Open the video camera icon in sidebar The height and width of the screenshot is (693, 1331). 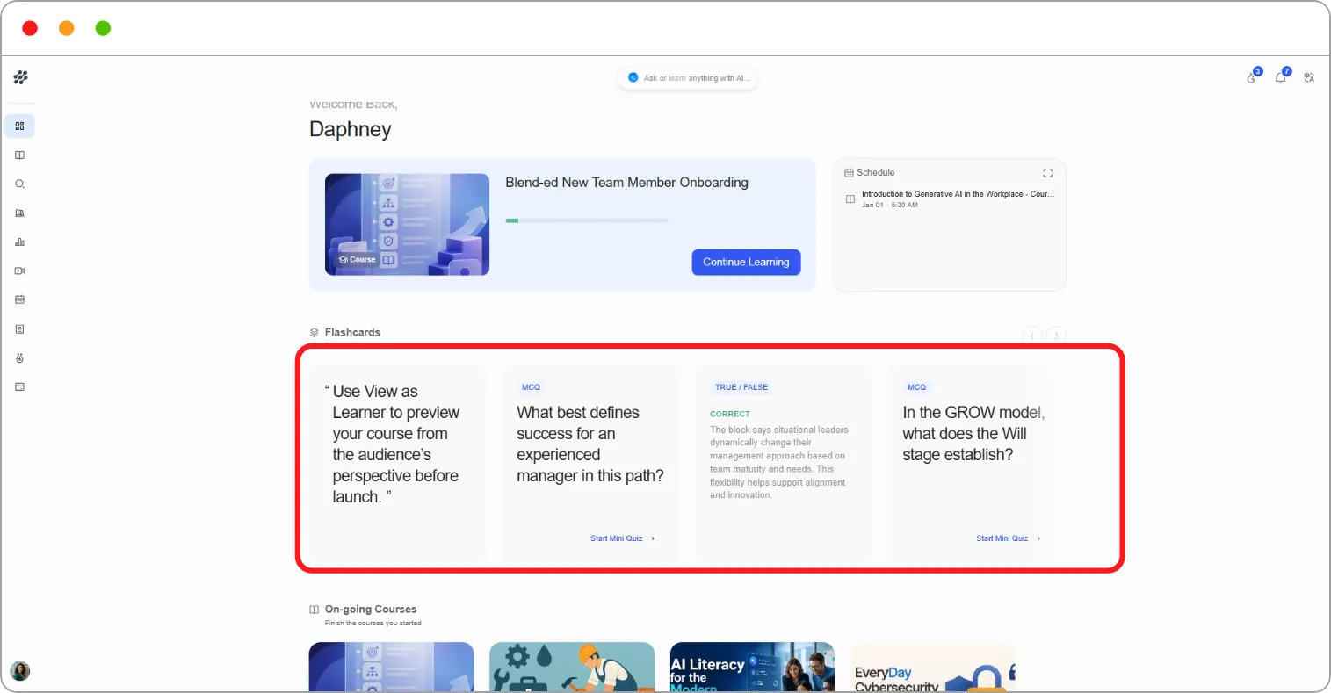(x=19, y=271)
